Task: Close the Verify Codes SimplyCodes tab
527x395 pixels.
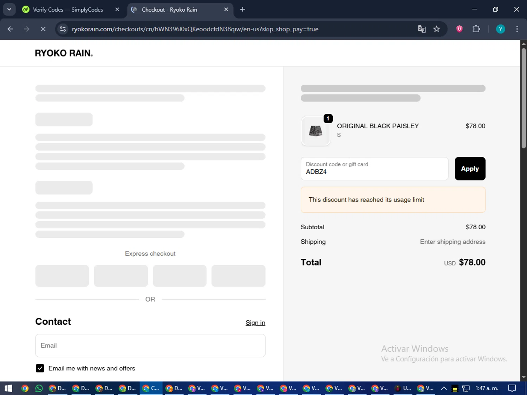Action: [117, 9]
